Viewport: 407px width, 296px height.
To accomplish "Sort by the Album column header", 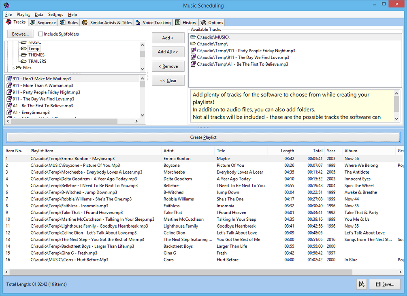I will point(369,151).
